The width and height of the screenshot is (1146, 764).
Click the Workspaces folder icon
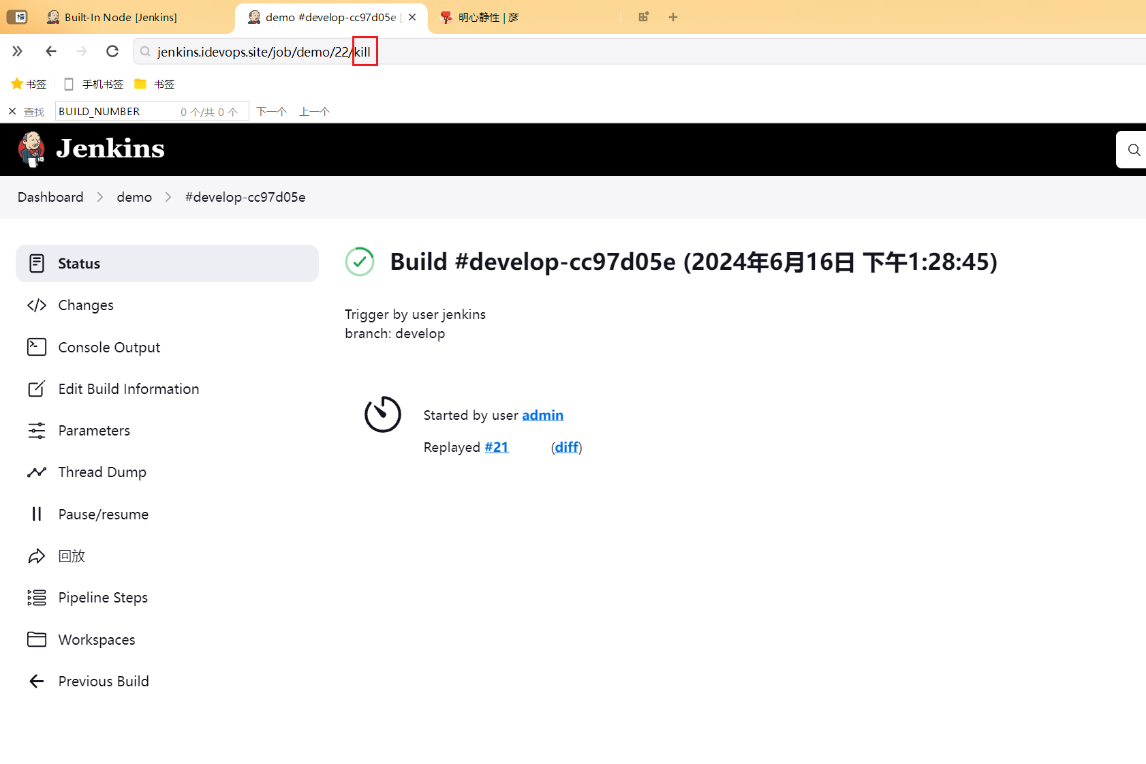pos(37,639)
